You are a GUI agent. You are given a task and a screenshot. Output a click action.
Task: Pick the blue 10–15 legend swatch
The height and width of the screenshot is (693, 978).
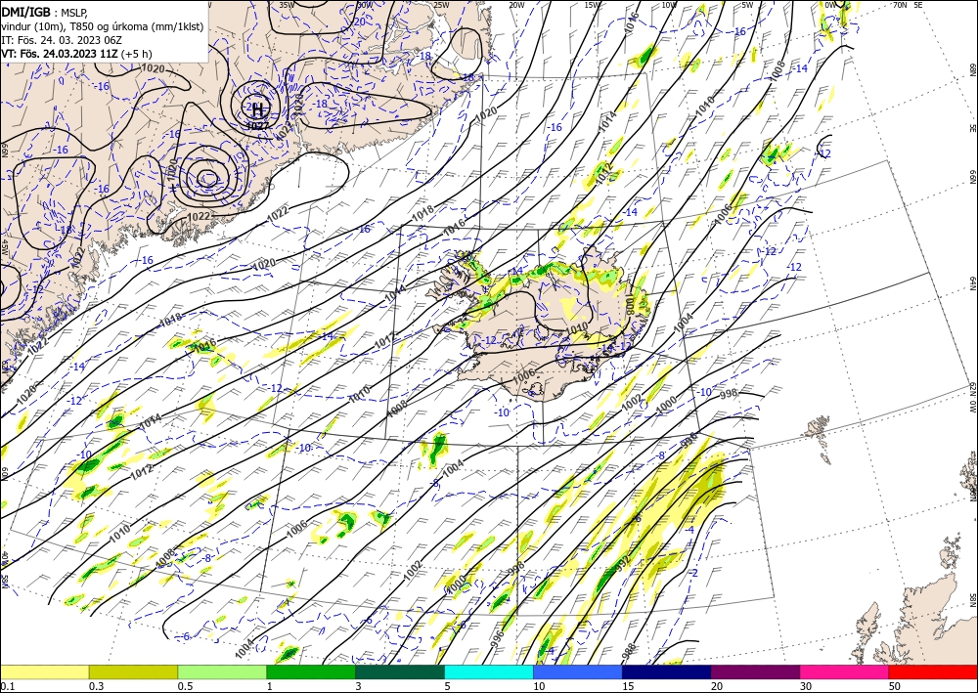coord(578,671)
